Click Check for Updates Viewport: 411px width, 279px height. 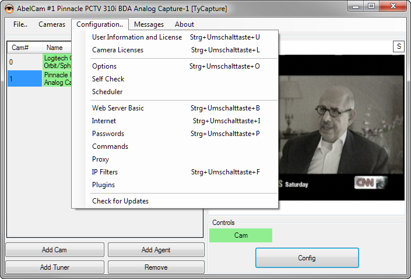[120, 201]
